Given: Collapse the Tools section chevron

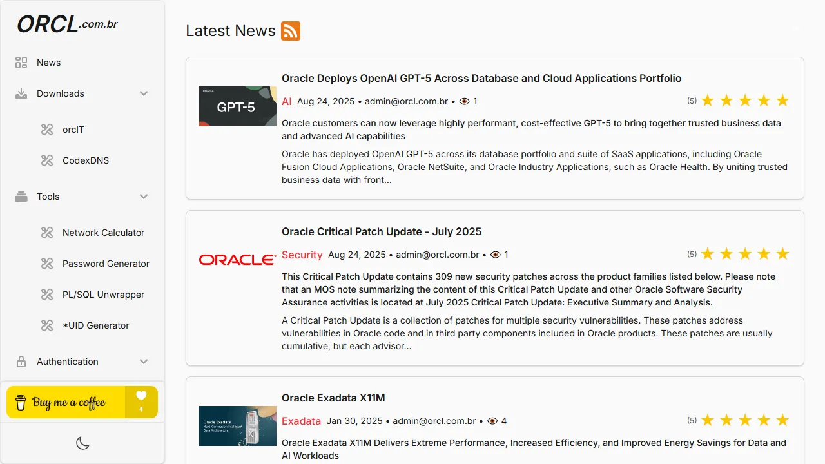Looking at the screenshot, I should pos(143,197).
